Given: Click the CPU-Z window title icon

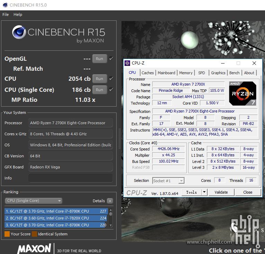Looking at the screenshot, I should pos(127,63).
